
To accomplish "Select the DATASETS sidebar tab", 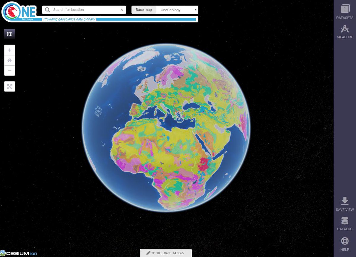I will pos(344,12).
